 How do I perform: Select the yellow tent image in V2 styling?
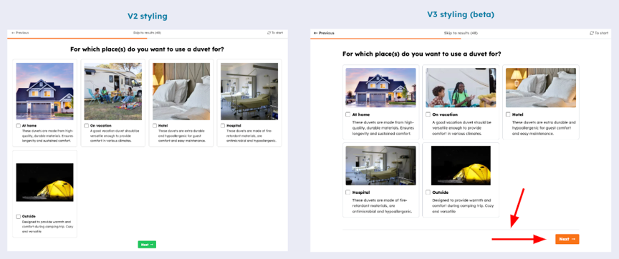(x=44, y=182)
